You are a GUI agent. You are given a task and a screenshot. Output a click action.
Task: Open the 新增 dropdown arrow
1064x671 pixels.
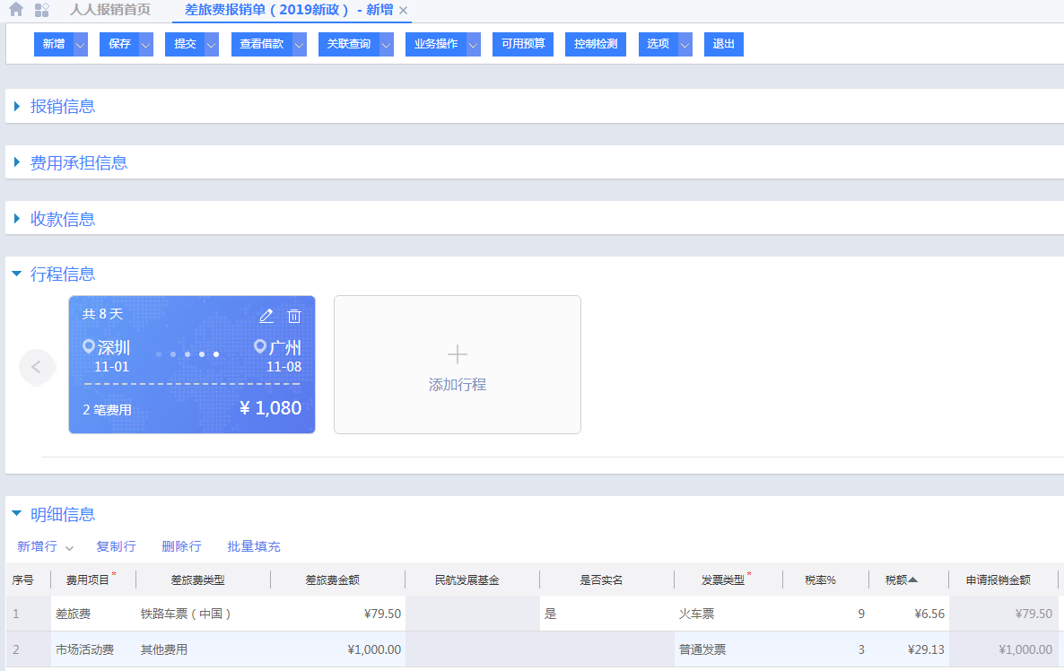pos(81,44)
